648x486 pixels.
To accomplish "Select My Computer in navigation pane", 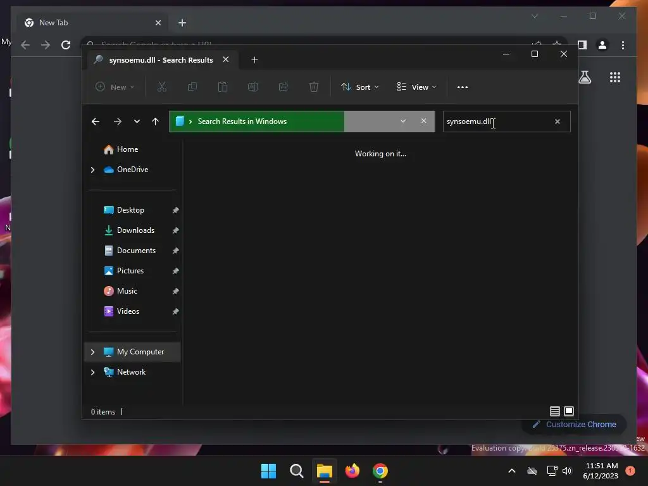I will click(132, 352).
